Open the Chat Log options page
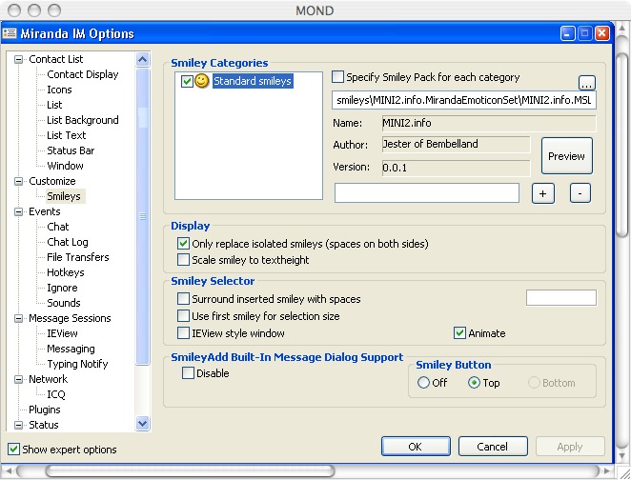 (x=67, y=242)
